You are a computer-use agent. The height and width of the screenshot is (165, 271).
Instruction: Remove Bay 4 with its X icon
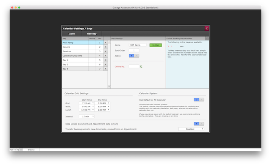[x=105, y=60]
